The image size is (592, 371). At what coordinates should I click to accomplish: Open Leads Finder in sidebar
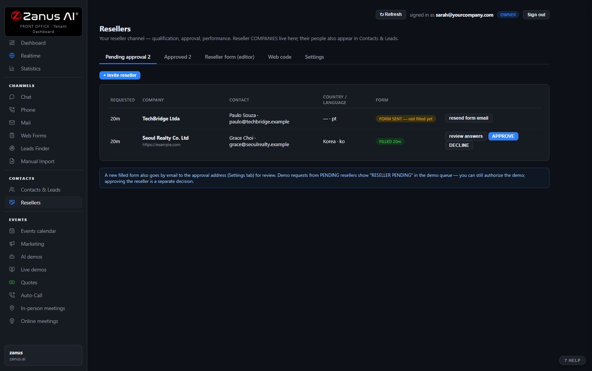pos(43,148)
